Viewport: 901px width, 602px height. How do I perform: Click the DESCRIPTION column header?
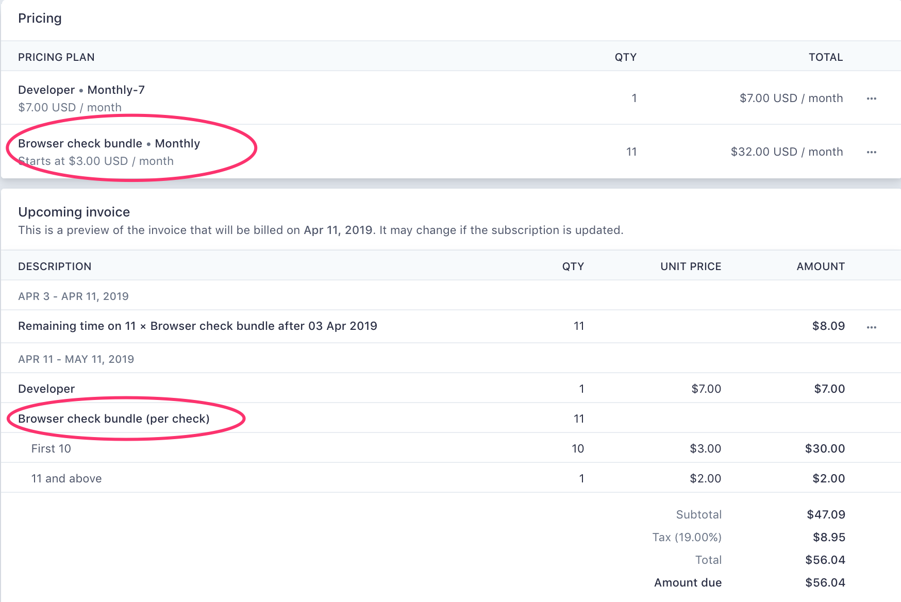point(55,266)
